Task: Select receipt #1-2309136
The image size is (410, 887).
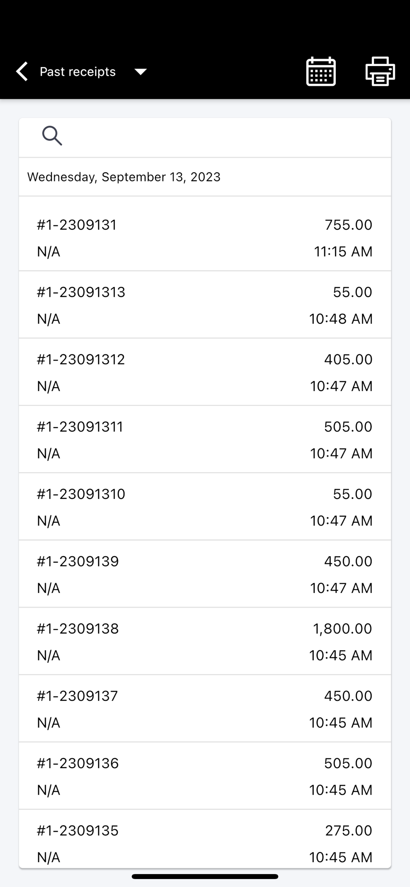Action: 205,777
